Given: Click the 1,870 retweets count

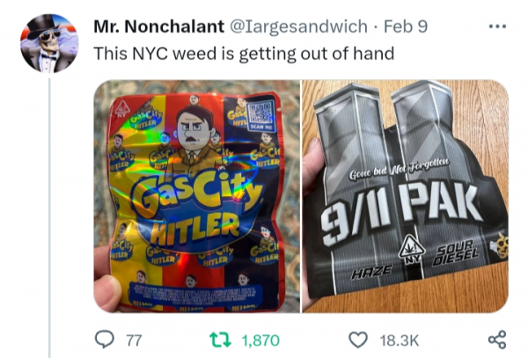Looking at the screenshot, I should 260,340.
